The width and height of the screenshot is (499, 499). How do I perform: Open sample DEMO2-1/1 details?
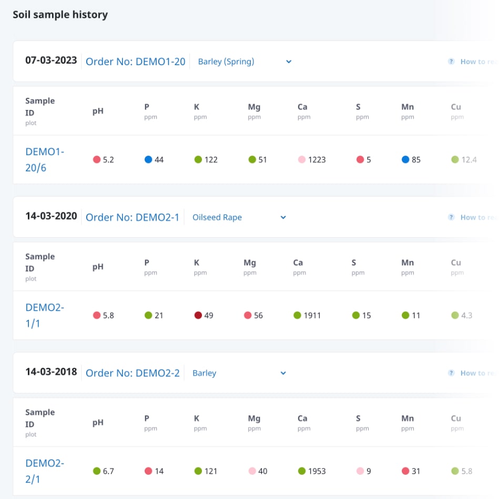point(45,315)
